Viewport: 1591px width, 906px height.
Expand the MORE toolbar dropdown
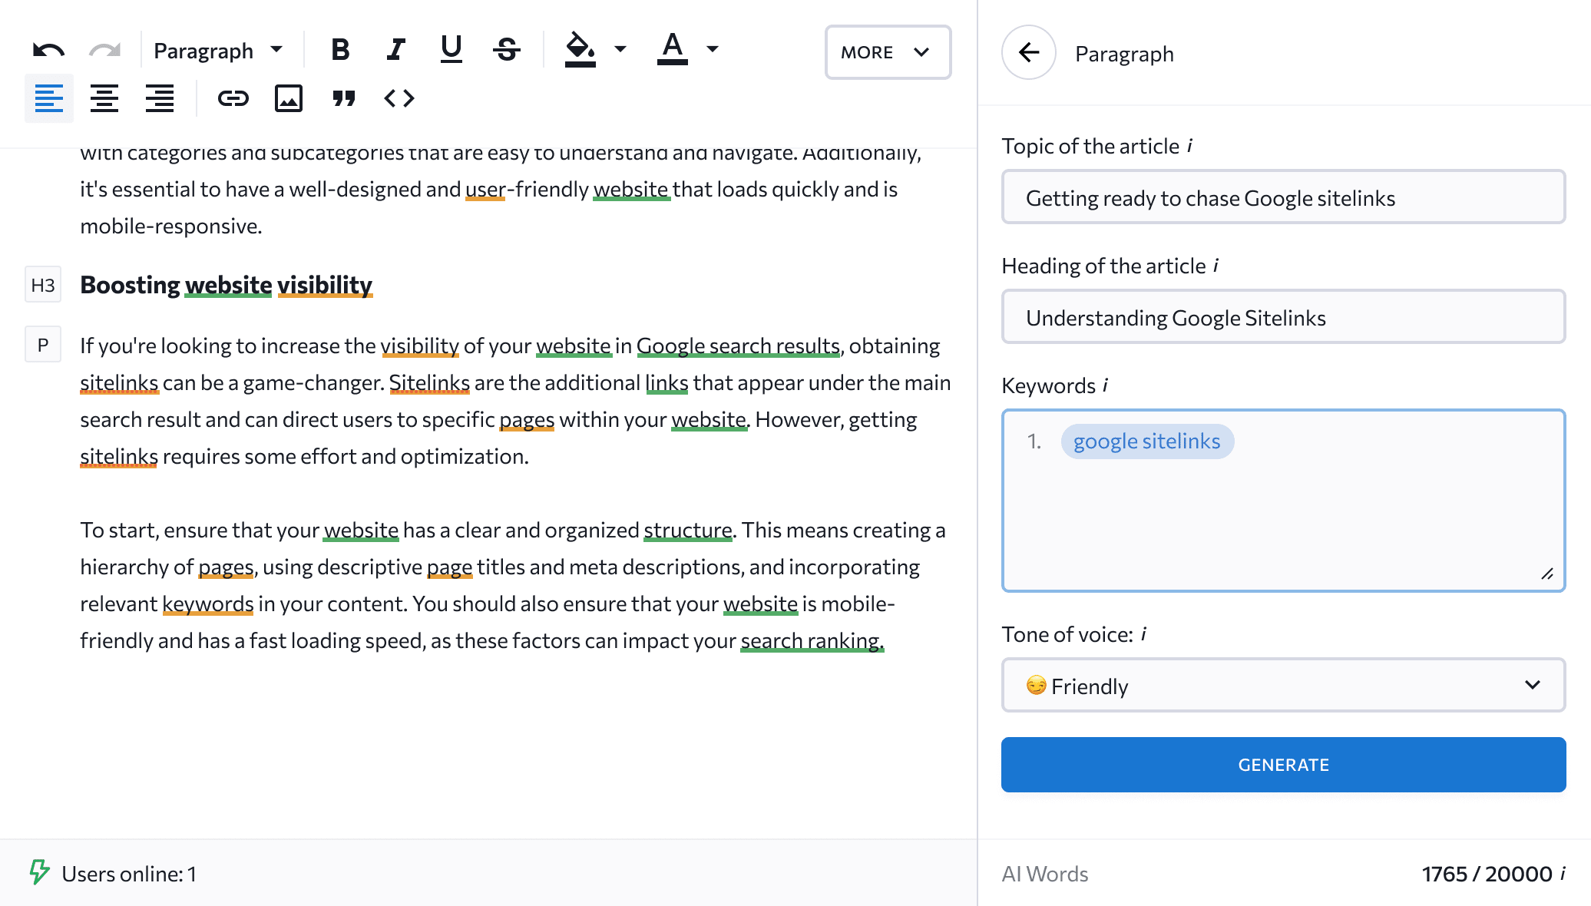[x=887, y=52]
